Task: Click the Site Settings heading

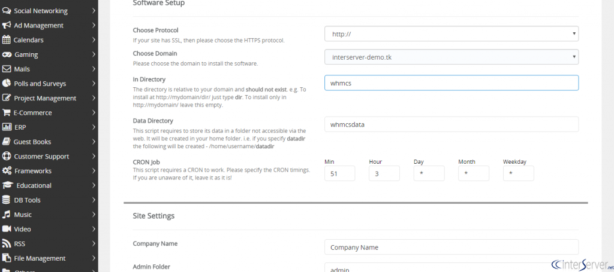Action: (x=153, y=216)
